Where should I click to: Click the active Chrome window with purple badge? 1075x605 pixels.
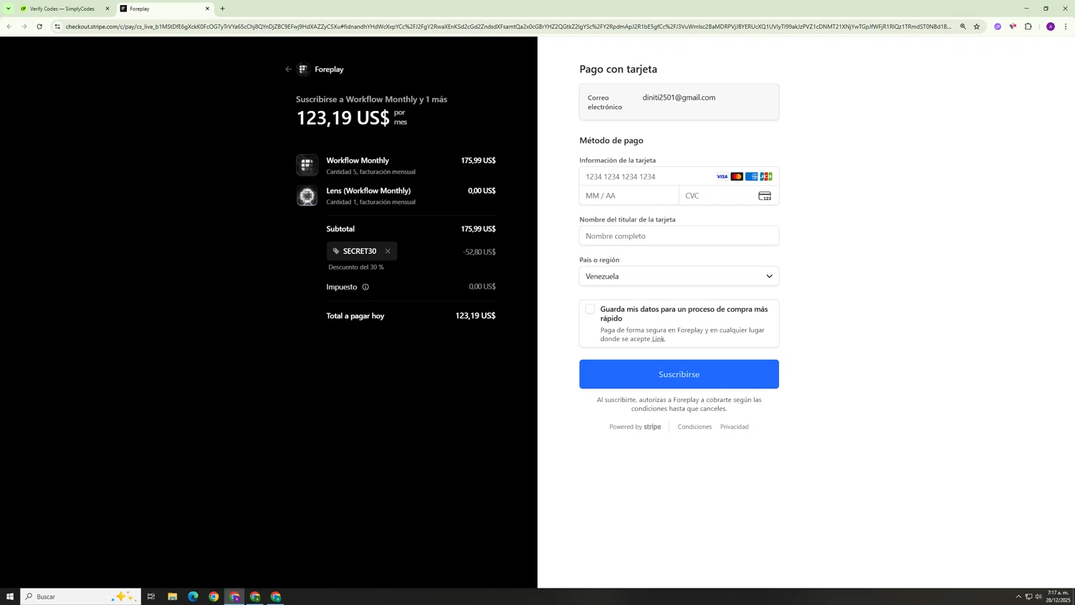(x=234, y=596)
